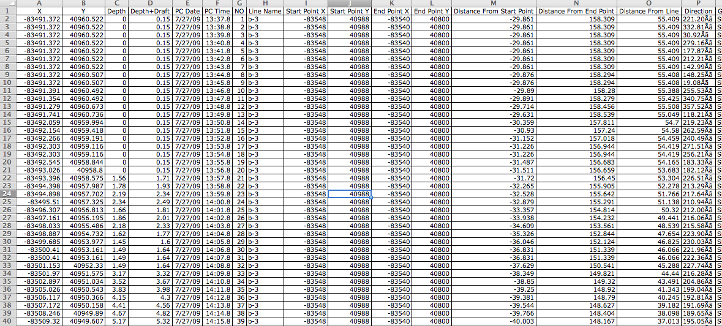Select column G header above 'NO'

tap(239, 3)
